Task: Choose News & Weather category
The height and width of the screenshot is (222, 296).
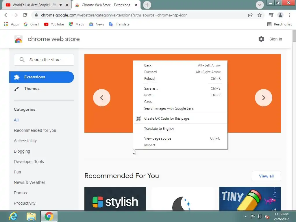Action: [29, 182]
